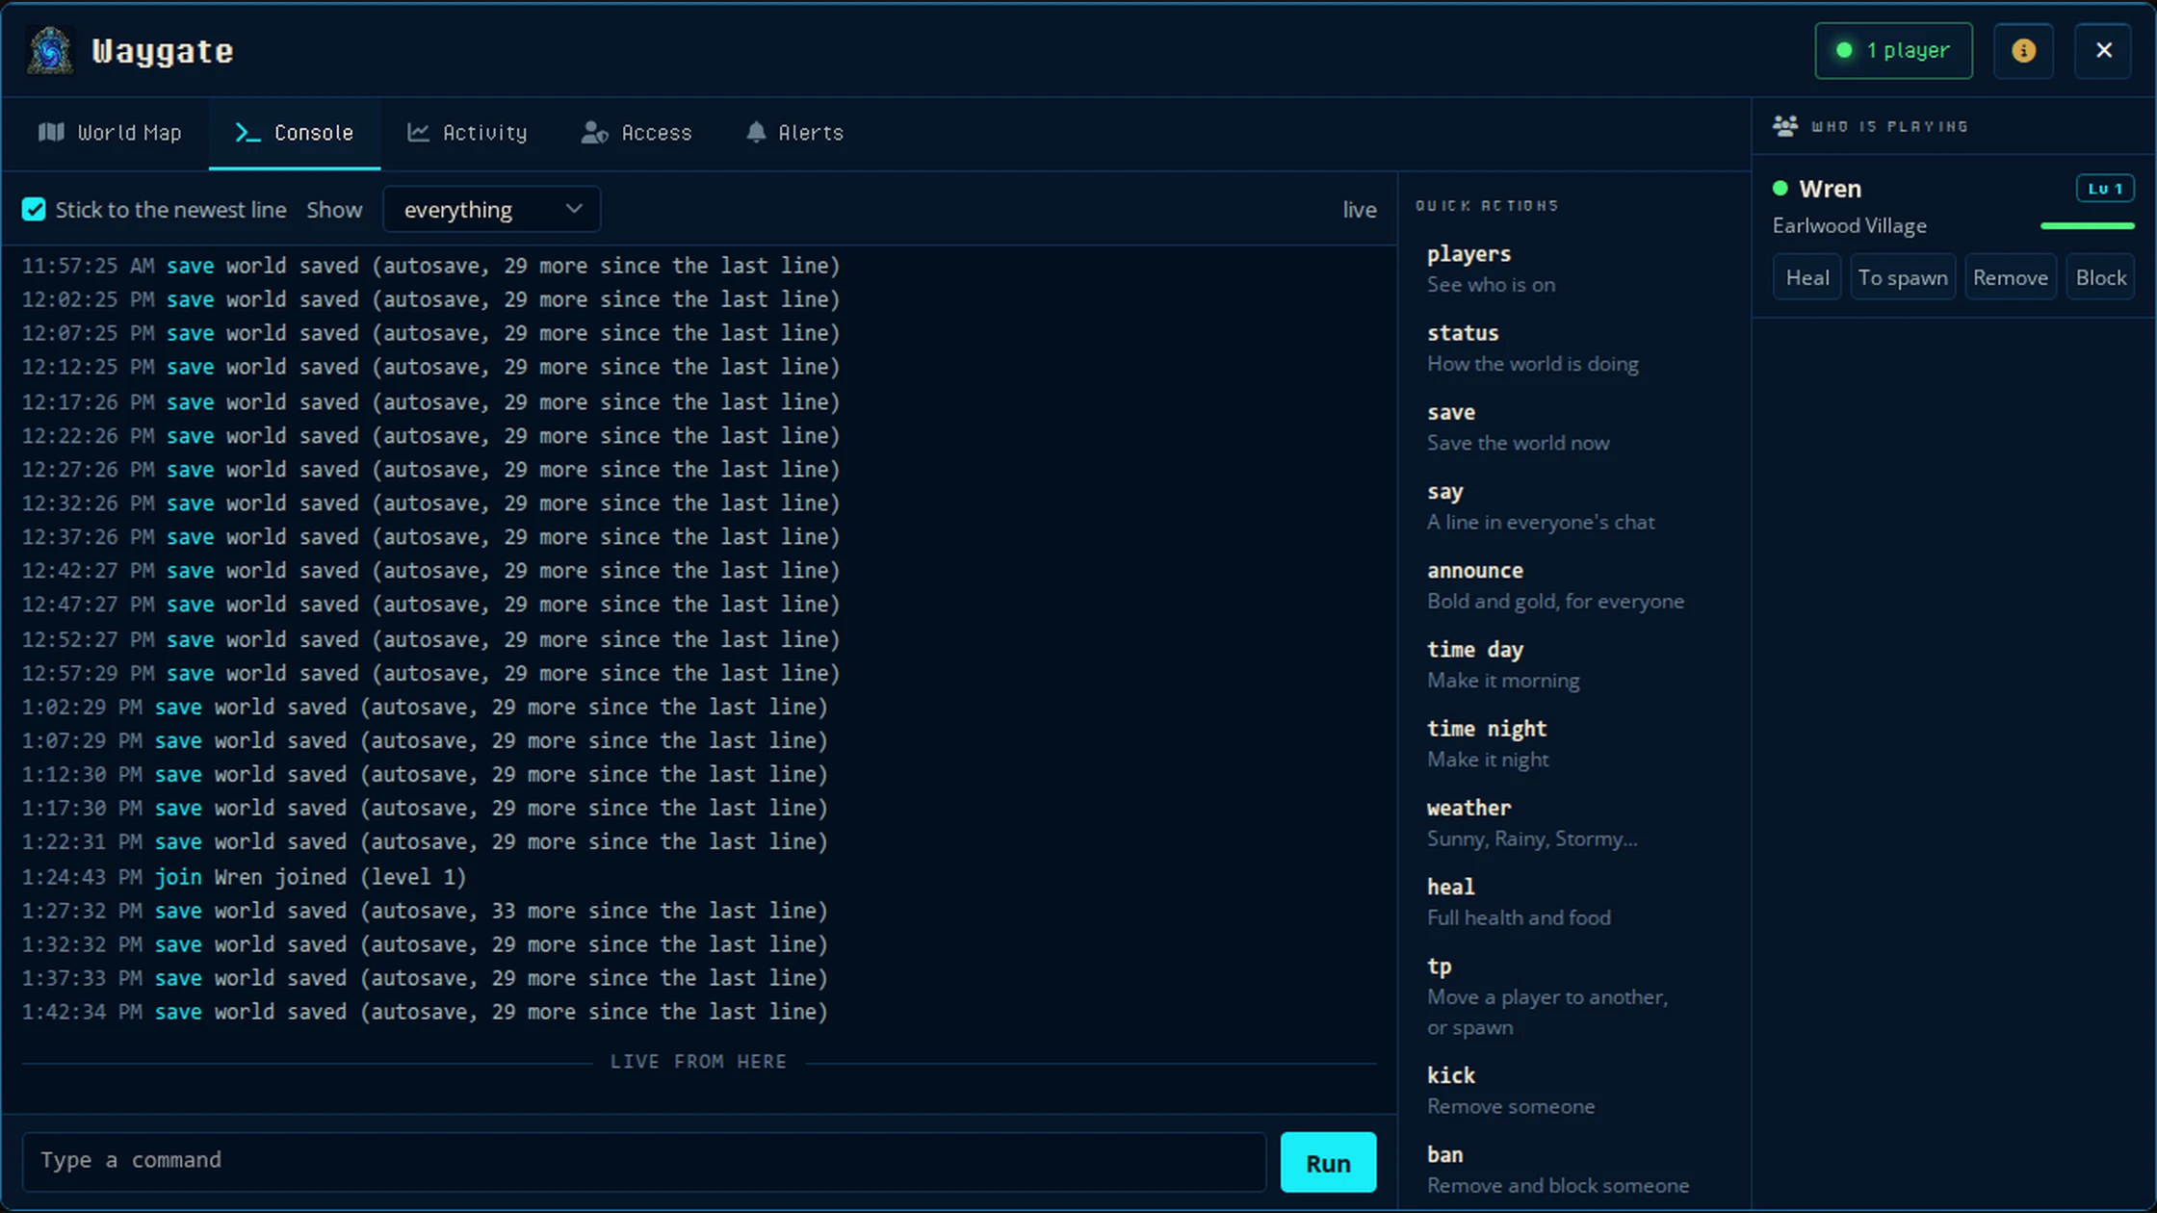The height and width of the screenshot is (1213, 2157).
Task: Send Wren To spawn
Action: click(x=1902, y=277)
